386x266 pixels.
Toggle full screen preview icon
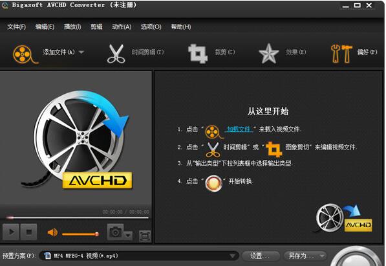coord(145,236)
